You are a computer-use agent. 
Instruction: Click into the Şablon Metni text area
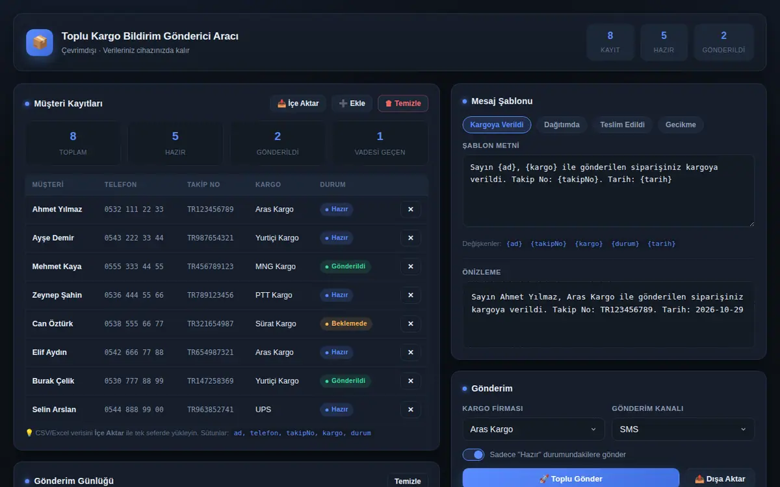point(608,190)
